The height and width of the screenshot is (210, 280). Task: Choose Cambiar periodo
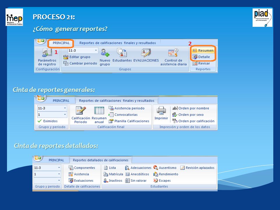pyautogui.click(x=80, y=63)
